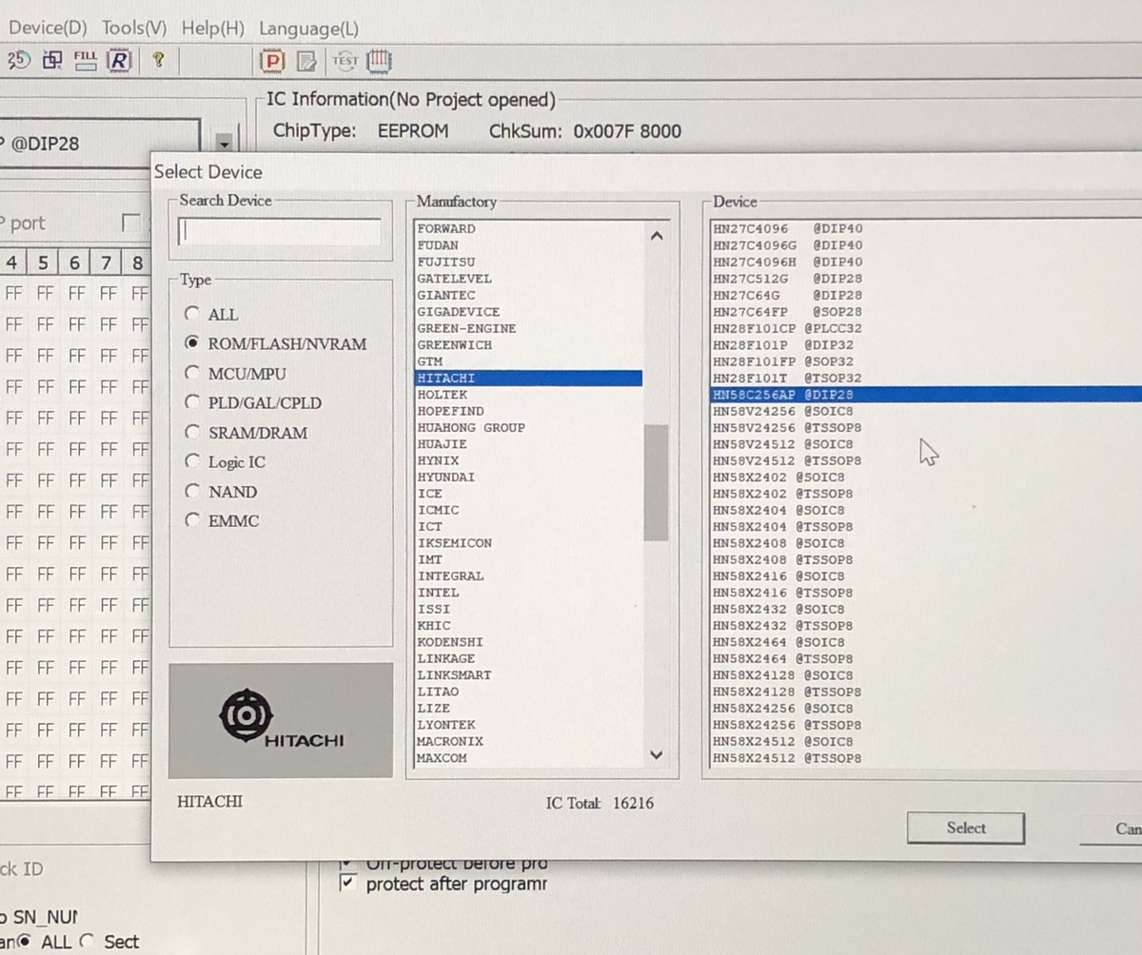Click the overlapping chips toolbar icon
Image resolution: width=1142 pixels, height=955 pixels.
(x=52, y=61)
